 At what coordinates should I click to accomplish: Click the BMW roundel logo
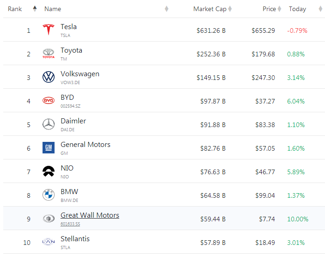pos(49,195)
